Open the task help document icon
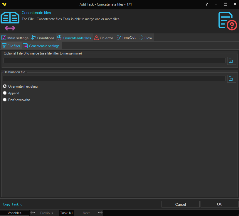239x216 pixels. 227,21
